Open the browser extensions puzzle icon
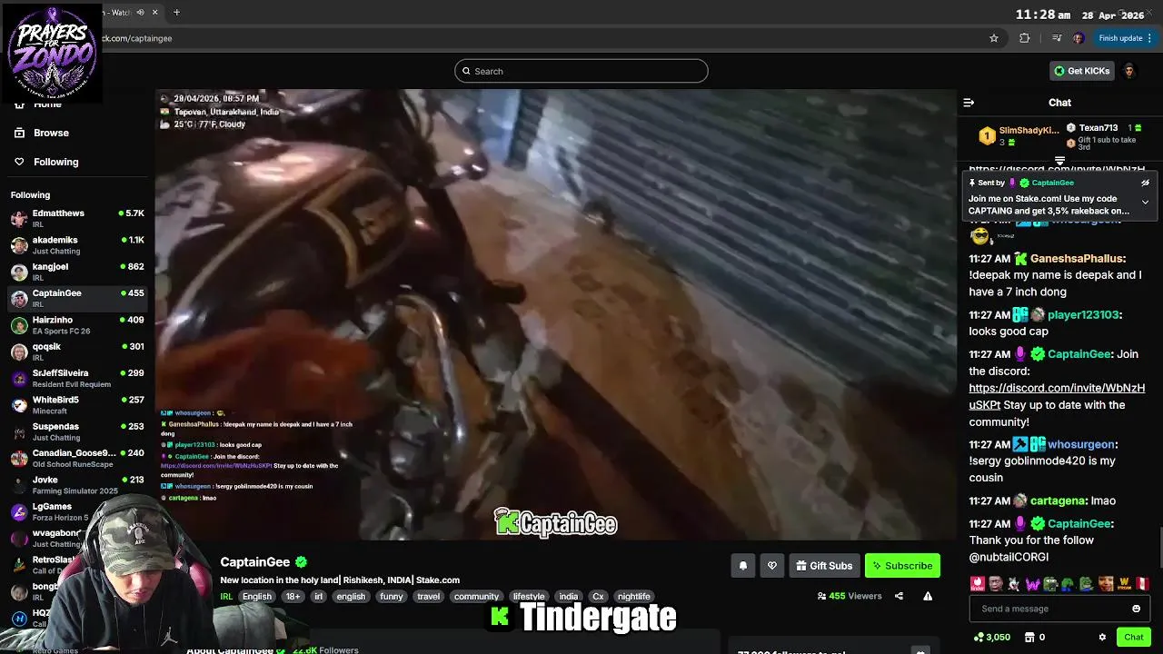The width and height of the screenshot is (1163, 654). tap(1025, 38)
